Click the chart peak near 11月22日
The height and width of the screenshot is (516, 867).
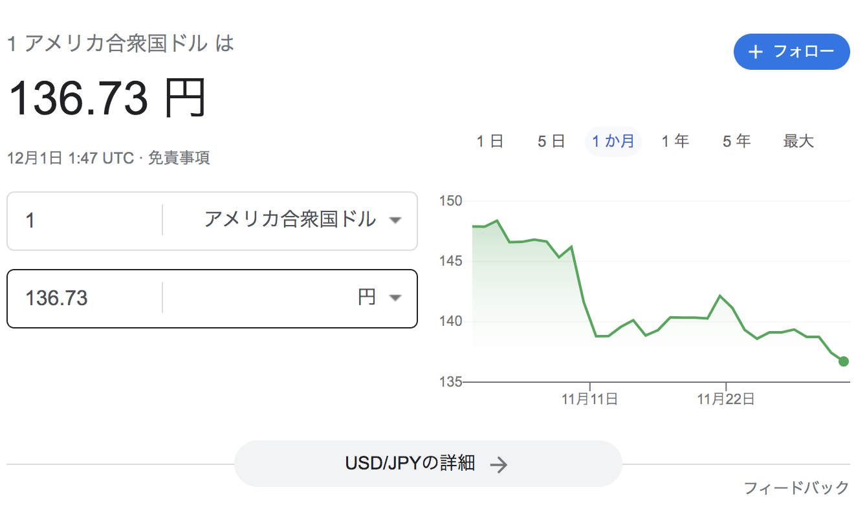[719, 296]
